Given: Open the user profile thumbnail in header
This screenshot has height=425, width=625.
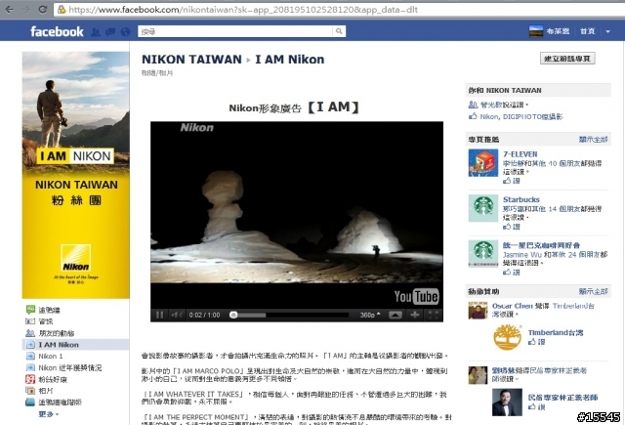Looking at the screenshot, I should click(x=536, y=31).
